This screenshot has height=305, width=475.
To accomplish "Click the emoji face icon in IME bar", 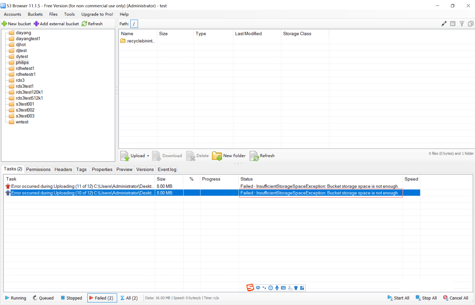I will [x=271, y=288].
